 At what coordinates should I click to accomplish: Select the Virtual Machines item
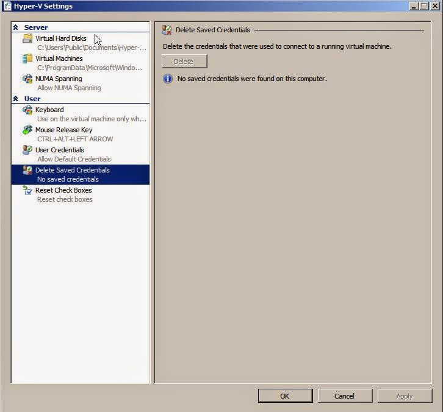click(x=81, y=63)
